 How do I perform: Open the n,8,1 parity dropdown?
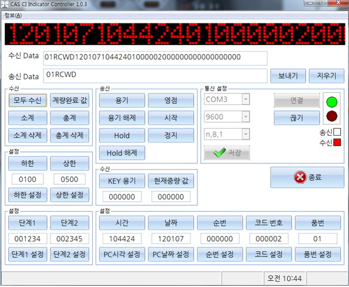tap(246, 134)
